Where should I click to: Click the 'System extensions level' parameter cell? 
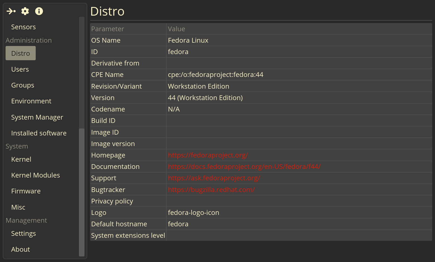[128, 236]
